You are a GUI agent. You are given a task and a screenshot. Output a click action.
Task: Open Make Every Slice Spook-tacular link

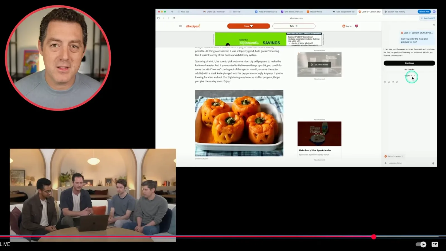coord(315,150)
